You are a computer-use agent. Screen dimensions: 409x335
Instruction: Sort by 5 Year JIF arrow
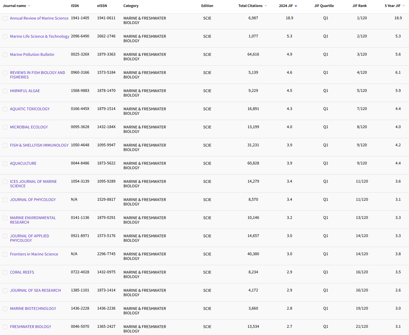[x=404, y=6]
